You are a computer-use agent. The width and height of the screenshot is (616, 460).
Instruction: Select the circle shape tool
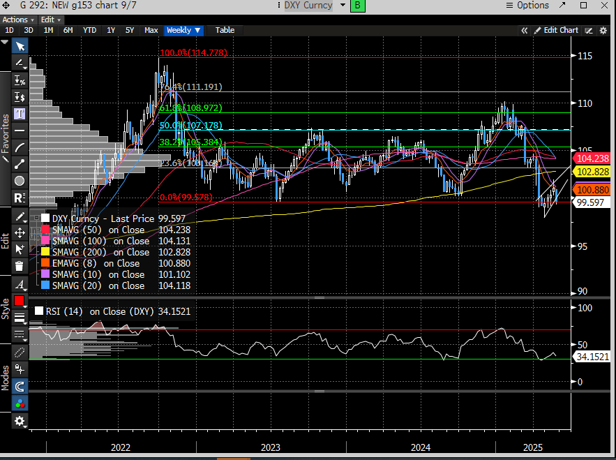pyautogui.click(x=20, y=181)
